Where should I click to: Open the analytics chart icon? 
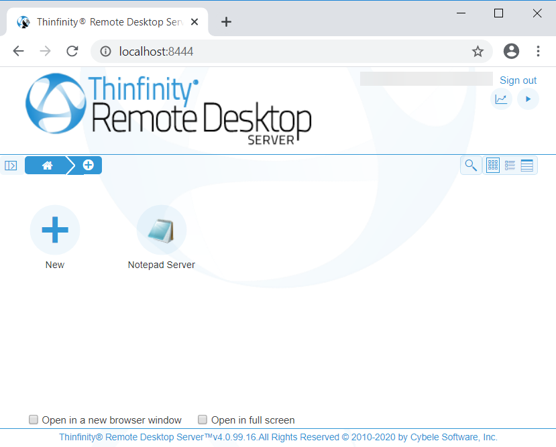click(501, 99)
